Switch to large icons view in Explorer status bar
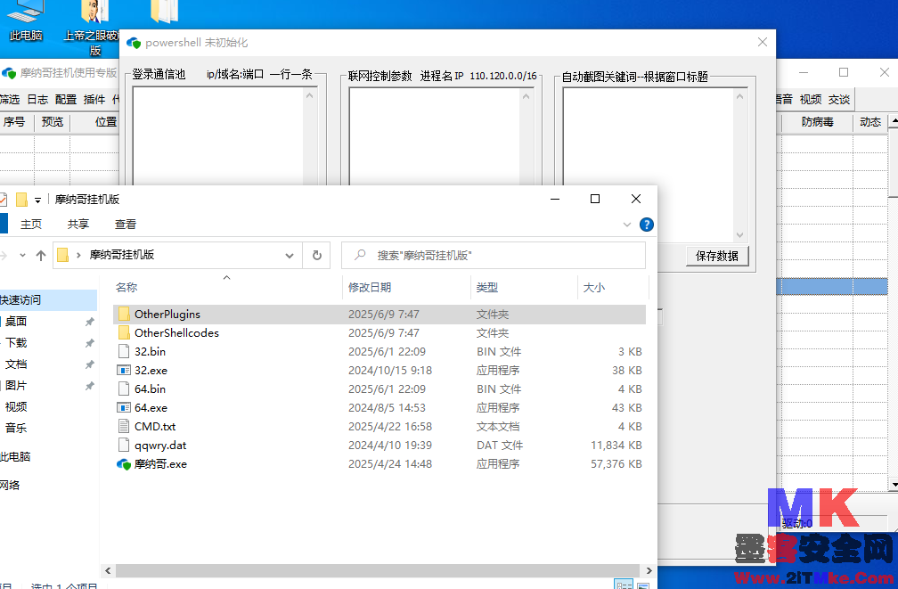Screen dimensions: 898x589 point(644,585)
